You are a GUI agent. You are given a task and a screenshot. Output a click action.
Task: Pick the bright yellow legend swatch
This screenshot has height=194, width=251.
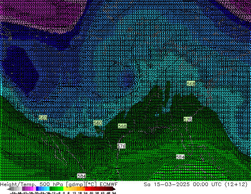pyautogui.click(x=65, y=189)
